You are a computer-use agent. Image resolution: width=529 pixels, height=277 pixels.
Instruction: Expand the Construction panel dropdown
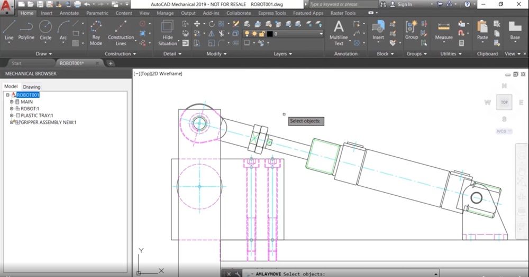[121, 53]
